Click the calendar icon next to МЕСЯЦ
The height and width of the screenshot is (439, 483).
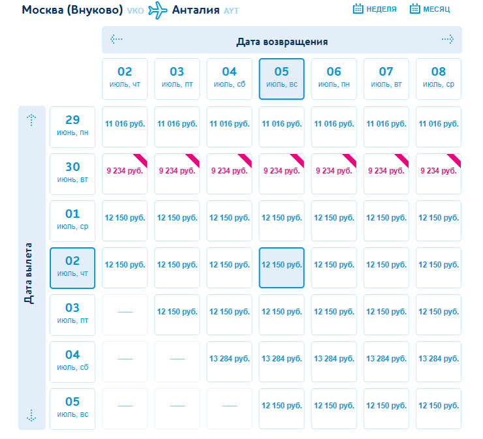tap(414, 8)
